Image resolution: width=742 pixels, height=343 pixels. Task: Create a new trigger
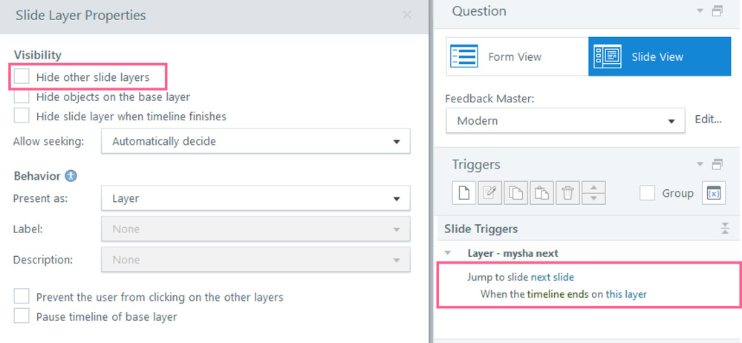click(x=464, y=193)
